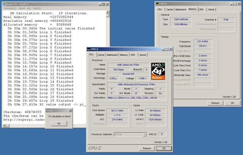Screen dimensions: 243x155
Task: Click the Super PI horizontal scroll left arrow
Action: tap(4, 126)
